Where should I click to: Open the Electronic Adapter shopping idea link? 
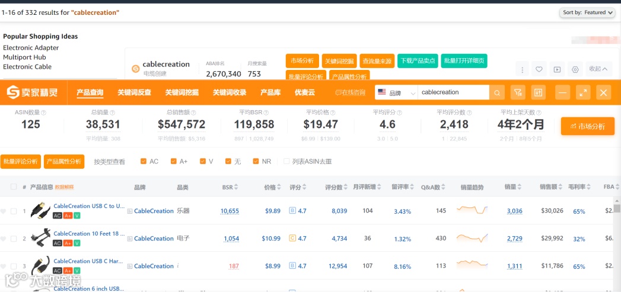tap(31, 48)
